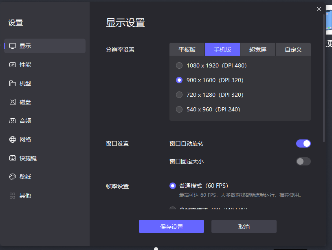Open 快捷键 settings section
332x250 pixels.
click(x=45, y=158)
